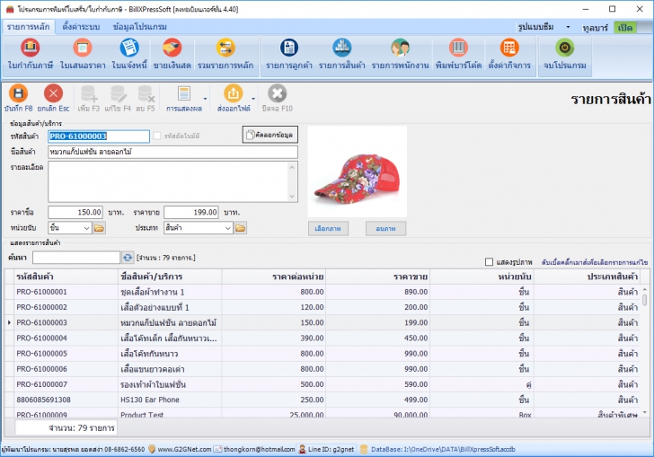
Task: Open the รูปแบบธีม theme dropdown
Action: [x=548, y=28]
